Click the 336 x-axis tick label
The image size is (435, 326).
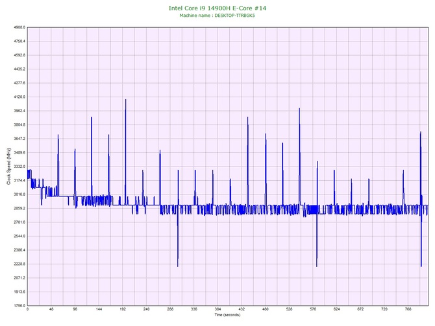[194, 309]
